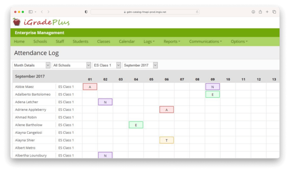
Task: Click Abbie Maez's A entry on day 01
Action: point(90,87)
